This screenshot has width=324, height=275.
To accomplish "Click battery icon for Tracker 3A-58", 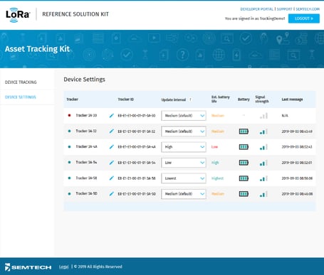I will (x=244, y=178).
